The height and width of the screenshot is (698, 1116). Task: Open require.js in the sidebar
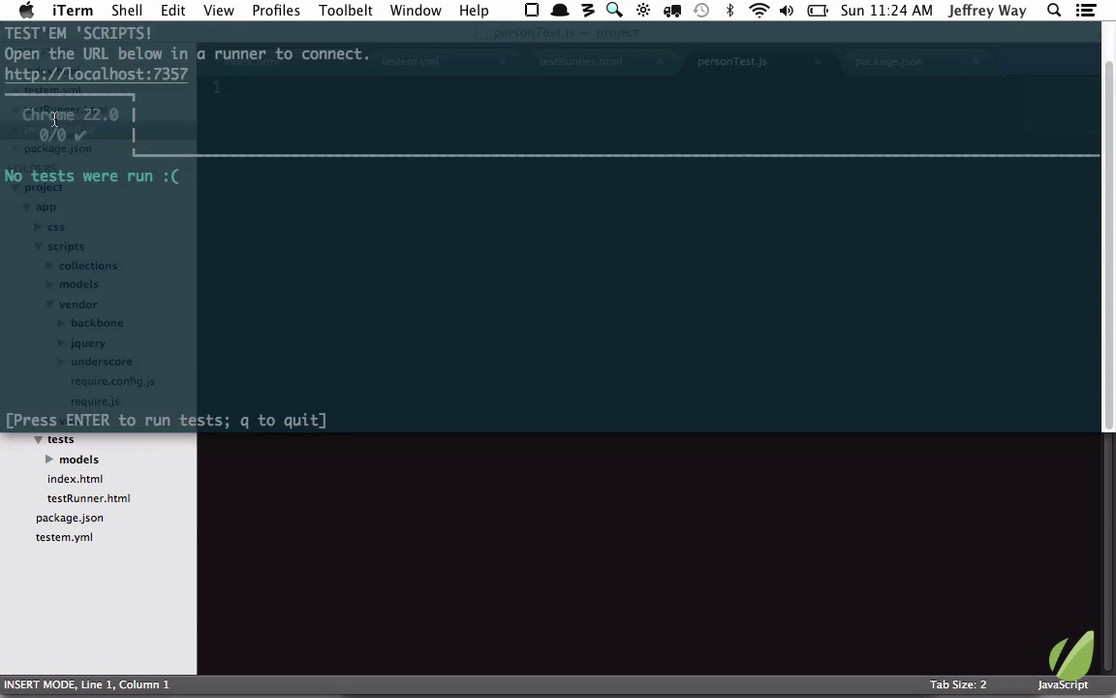(x=95, y=401)
